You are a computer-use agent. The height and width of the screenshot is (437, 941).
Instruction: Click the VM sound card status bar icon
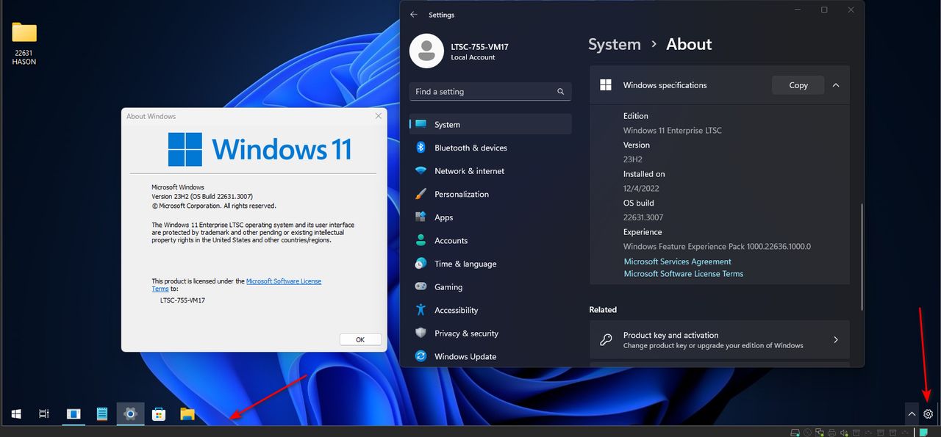point(844,433)
